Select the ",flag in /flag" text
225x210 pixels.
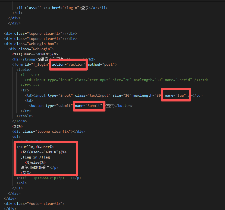pos(35,157)
